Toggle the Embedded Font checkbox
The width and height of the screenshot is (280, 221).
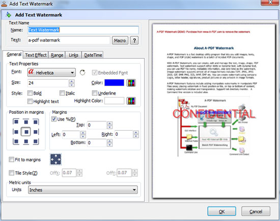(x=95, y=72)
